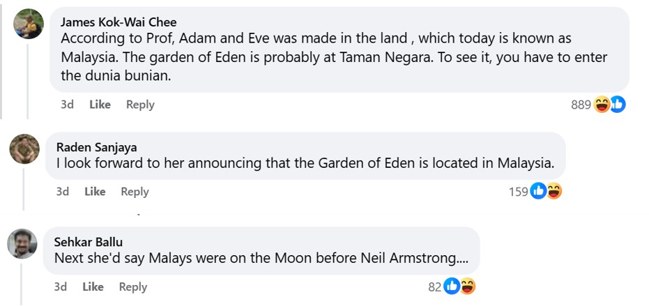
Task: Open the James Kok-Wai Chee name link
Action: [119, 22]
